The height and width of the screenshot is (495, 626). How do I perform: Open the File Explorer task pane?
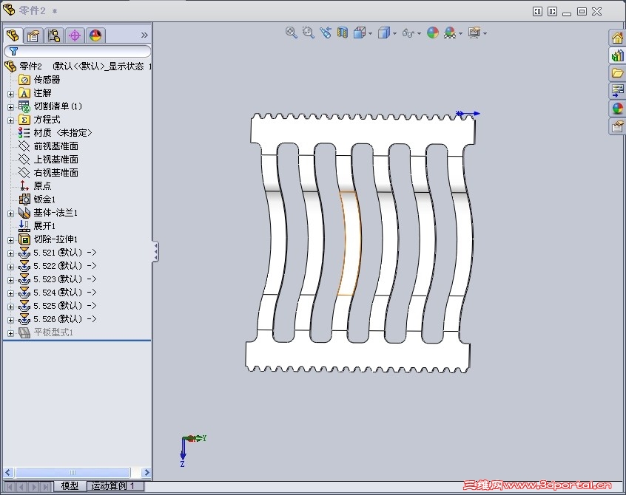click(x=617, y=73)
